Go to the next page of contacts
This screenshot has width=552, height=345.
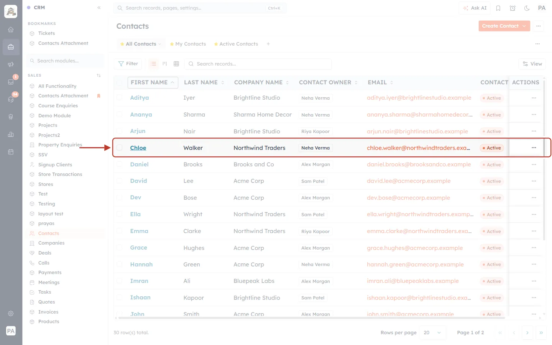(527, 333)
